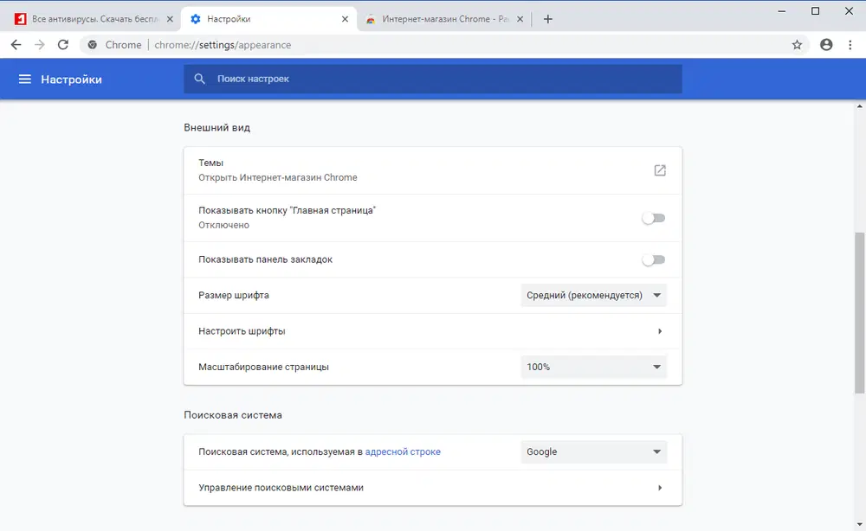Toggle Показывать панель закладок switch
866x531 pixels.
(x=653, y=259)
